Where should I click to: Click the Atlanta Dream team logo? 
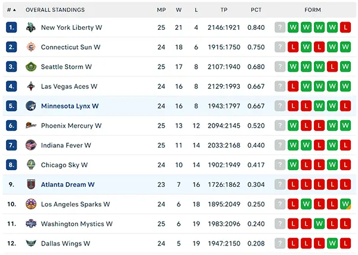click(31, 185)
